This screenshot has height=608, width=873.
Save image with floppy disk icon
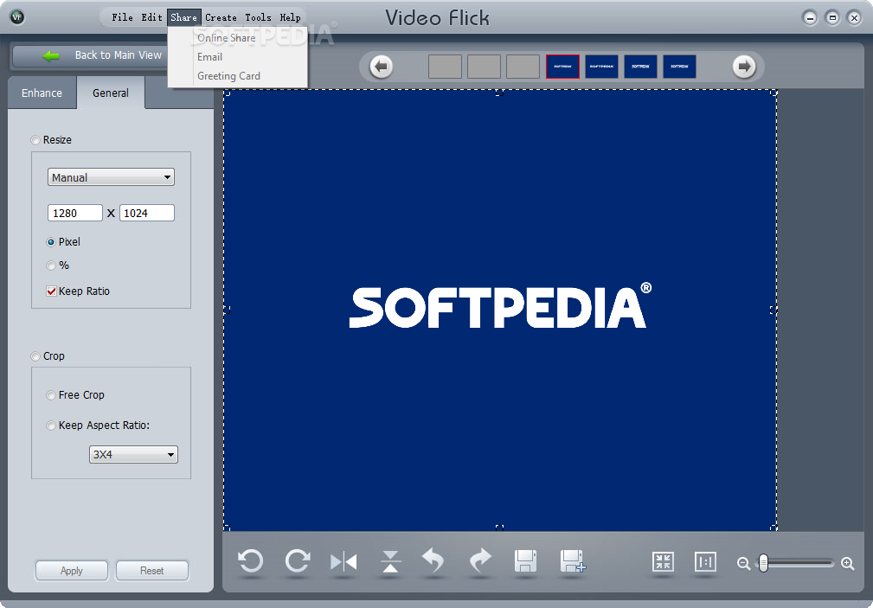[x=525, y=560]
